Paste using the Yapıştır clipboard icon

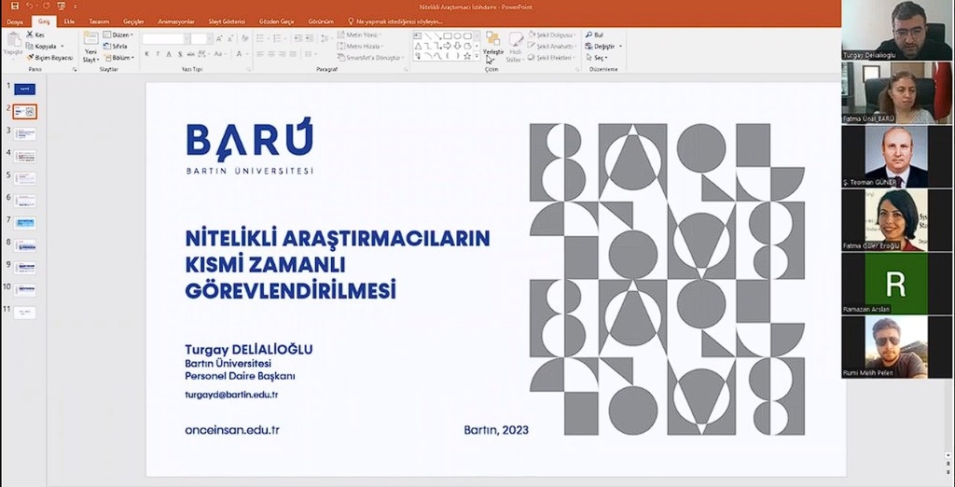click(x=13, y=39)
